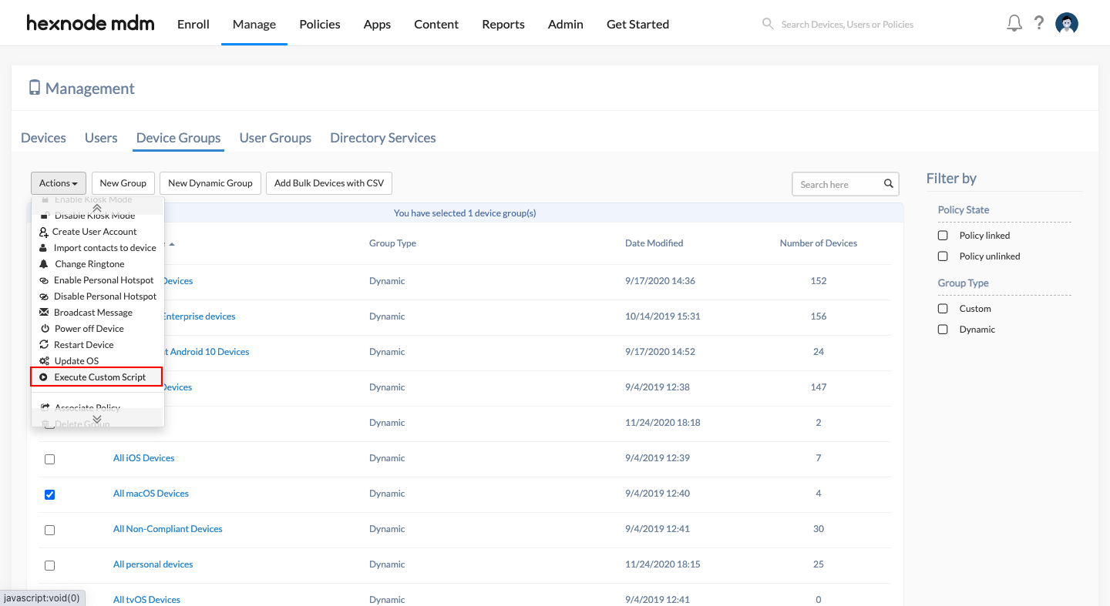This screenshot has width=1110, height=606.
Task: Click the double-chevron down scroll in Actions menu
Action: [97, 419]
